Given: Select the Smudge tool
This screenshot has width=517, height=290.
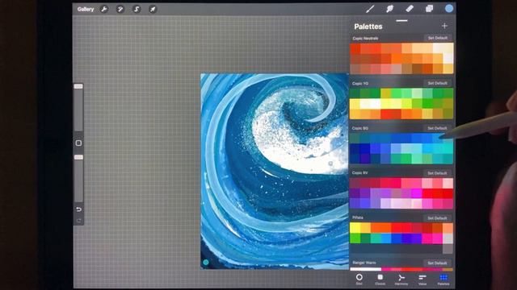Looking at the screenshot, I should 389,9.
